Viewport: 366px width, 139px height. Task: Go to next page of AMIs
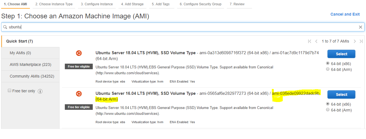(355, 41)
